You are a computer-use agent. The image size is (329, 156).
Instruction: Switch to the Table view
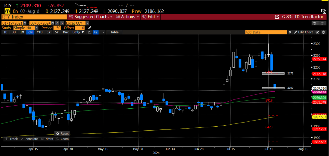114,32
